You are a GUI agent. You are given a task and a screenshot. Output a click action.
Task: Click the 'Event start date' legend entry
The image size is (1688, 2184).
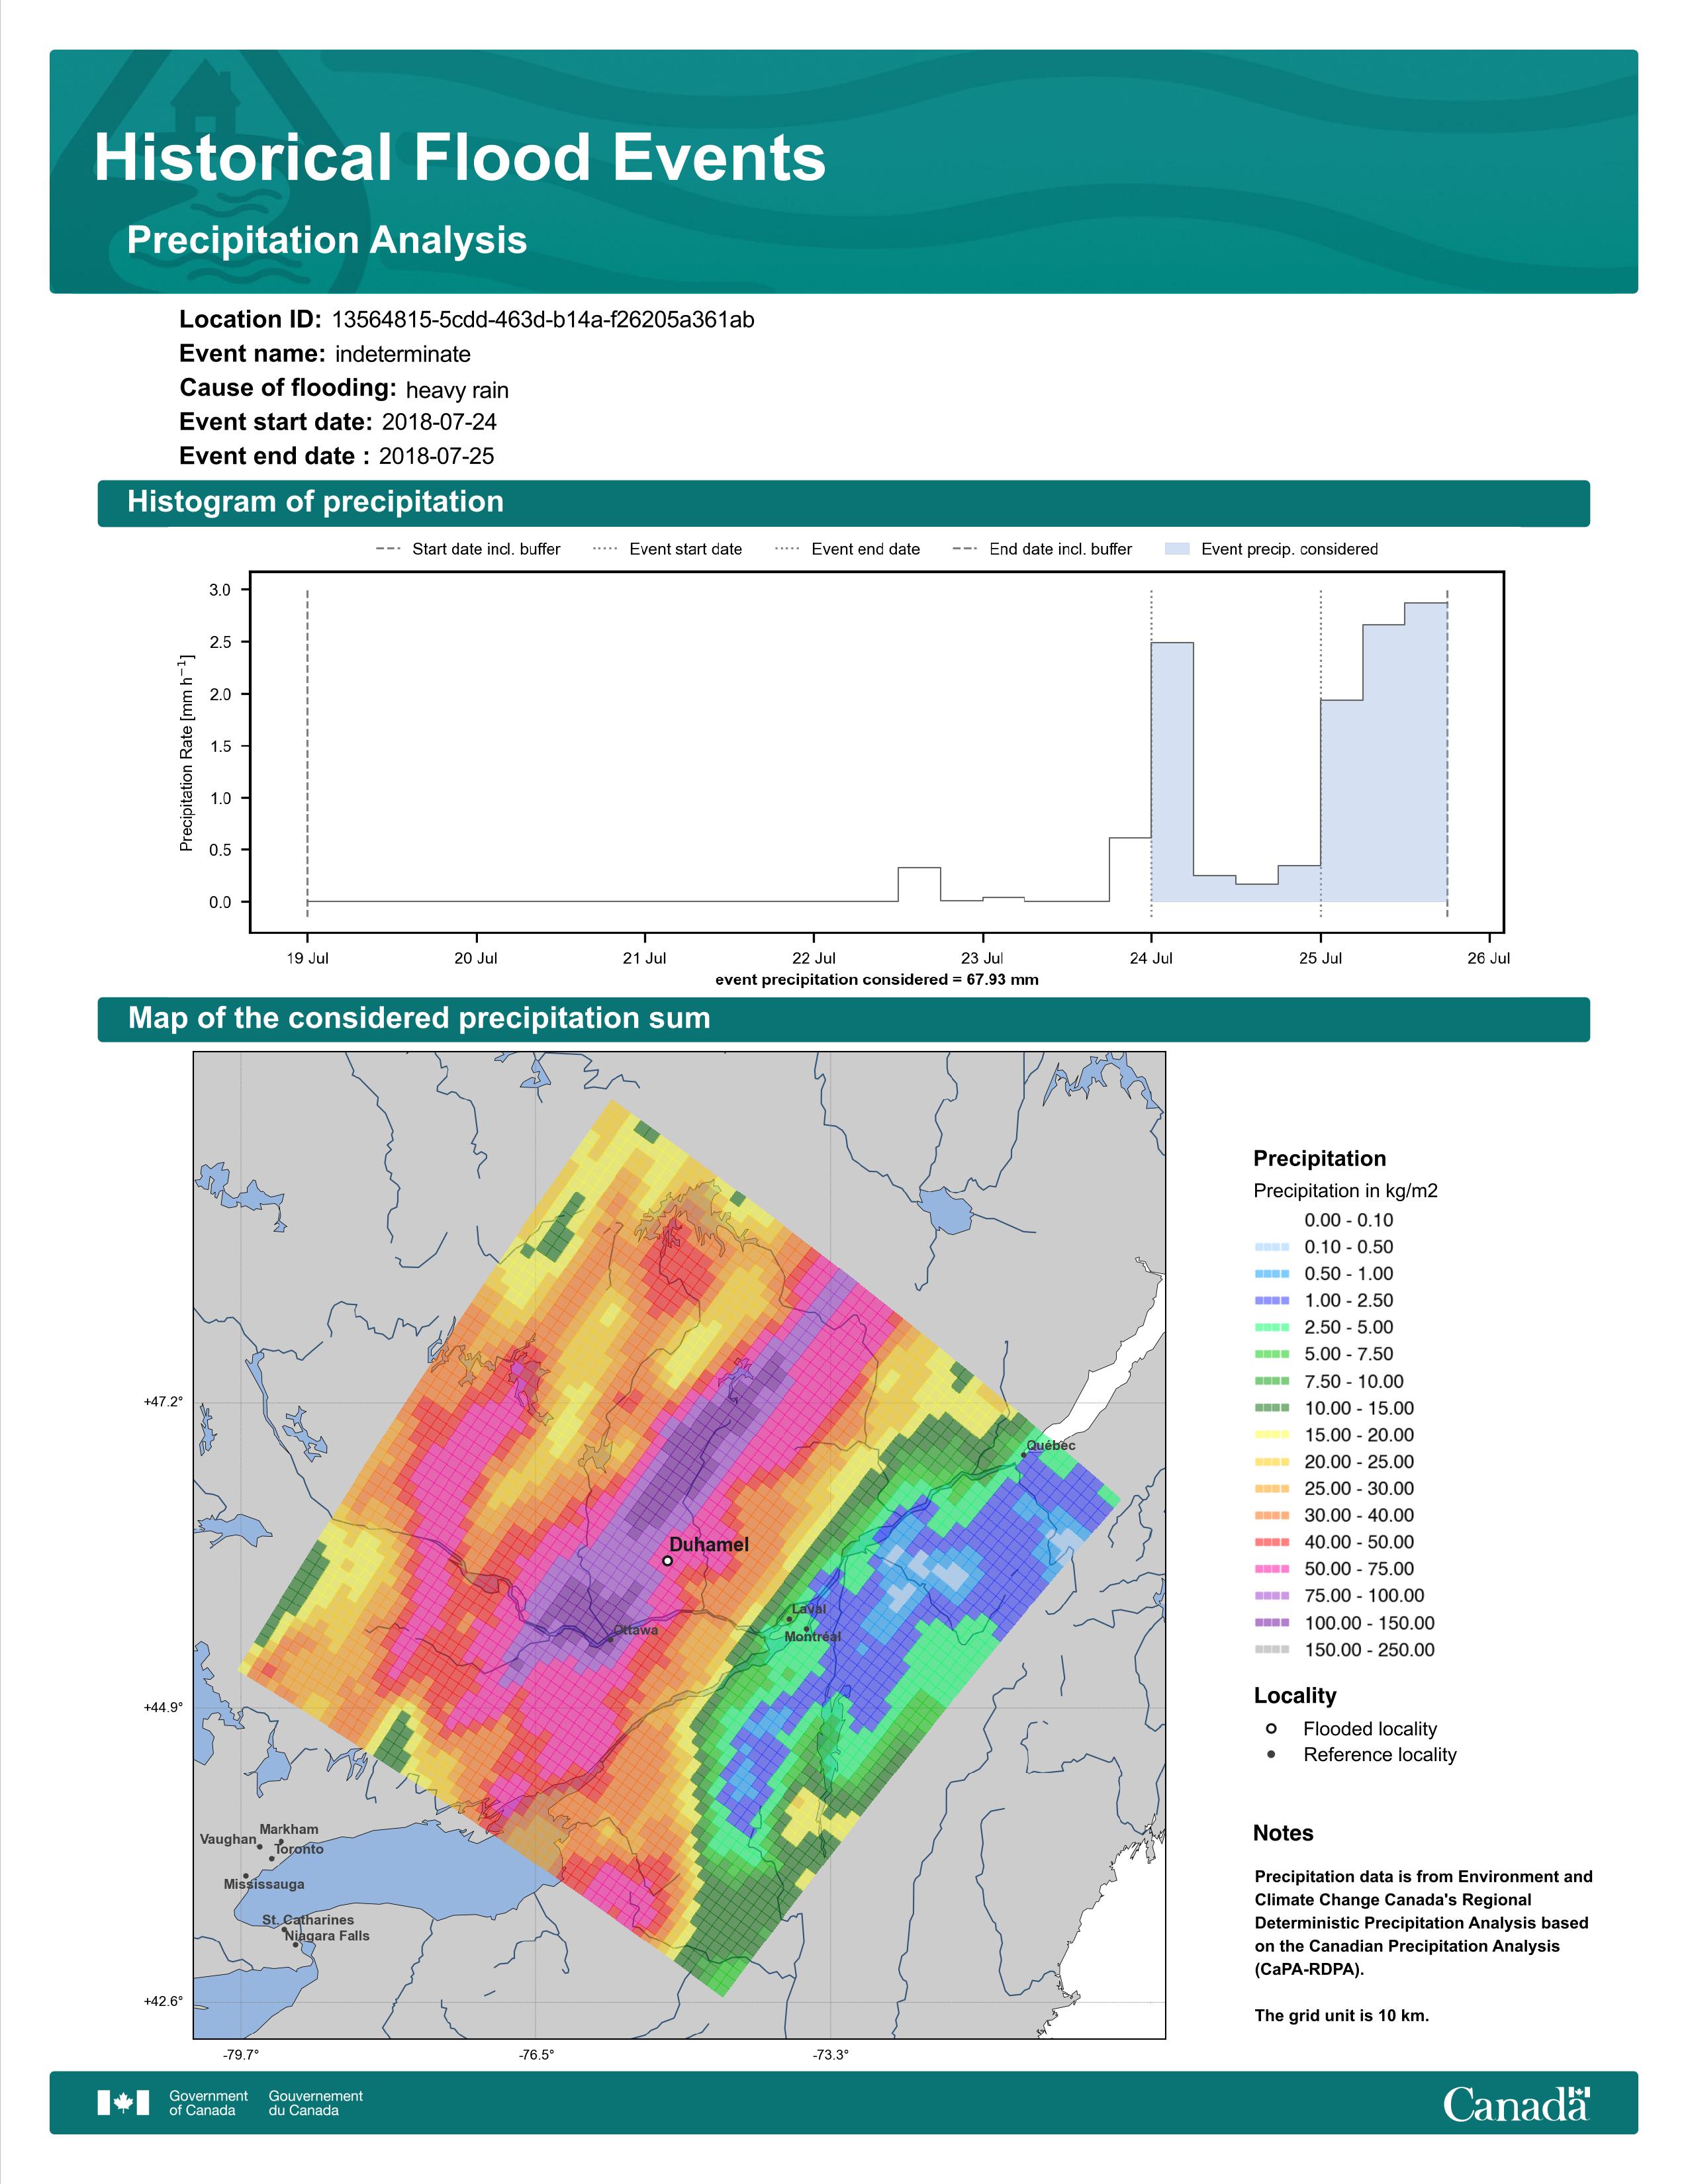[668, 549]
